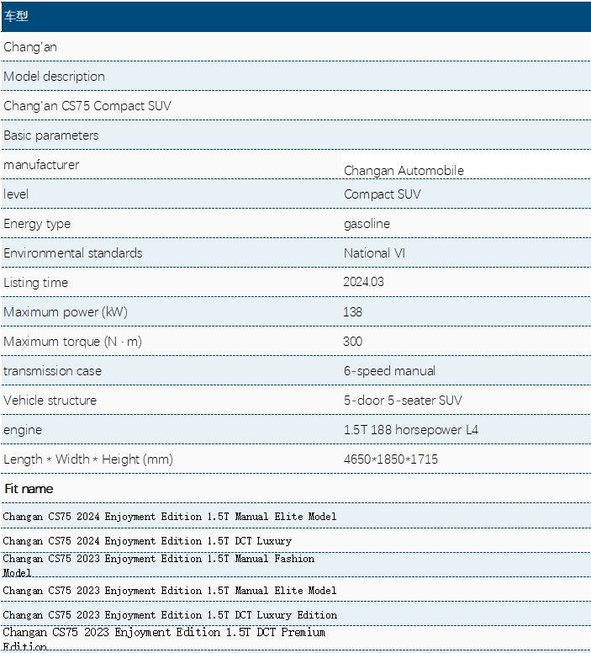Select the 2024.03 listing date
Image resolution: width=591 pixels, height=653 pixels.
[363, 282]
